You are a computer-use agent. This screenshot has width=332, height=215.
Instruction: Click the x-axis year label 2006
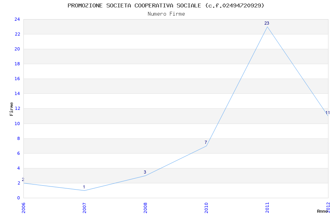click(23, 208)
